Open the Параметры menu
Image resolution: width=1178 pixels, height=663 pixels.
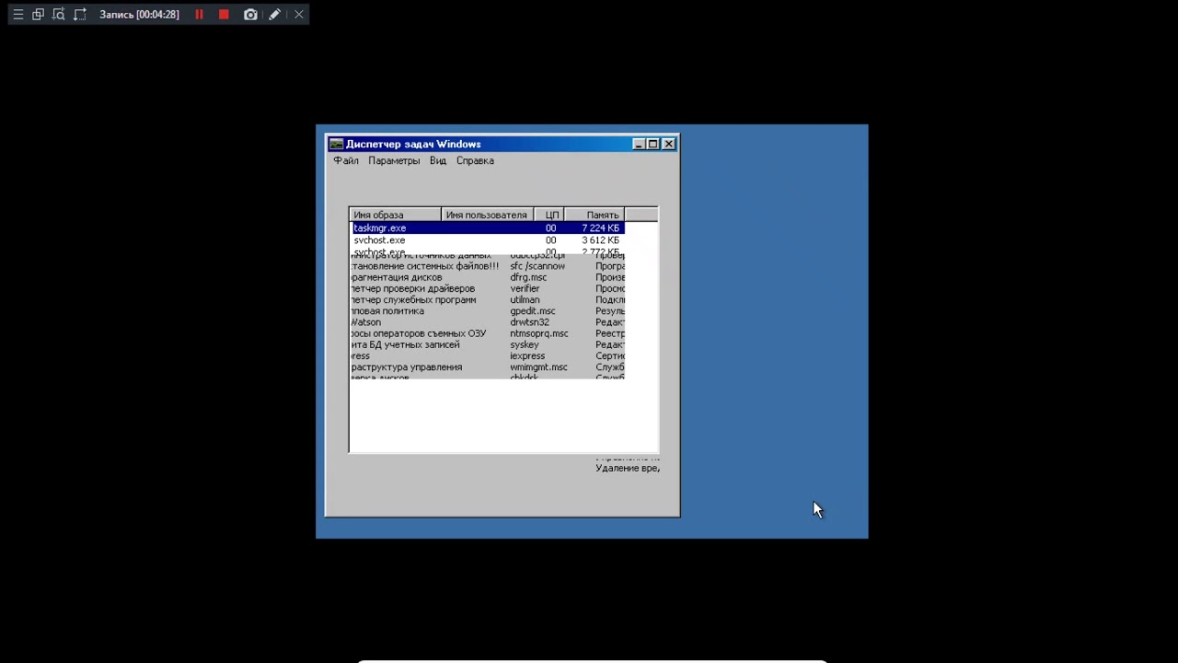pyautogui.click(x=394, y=160)
